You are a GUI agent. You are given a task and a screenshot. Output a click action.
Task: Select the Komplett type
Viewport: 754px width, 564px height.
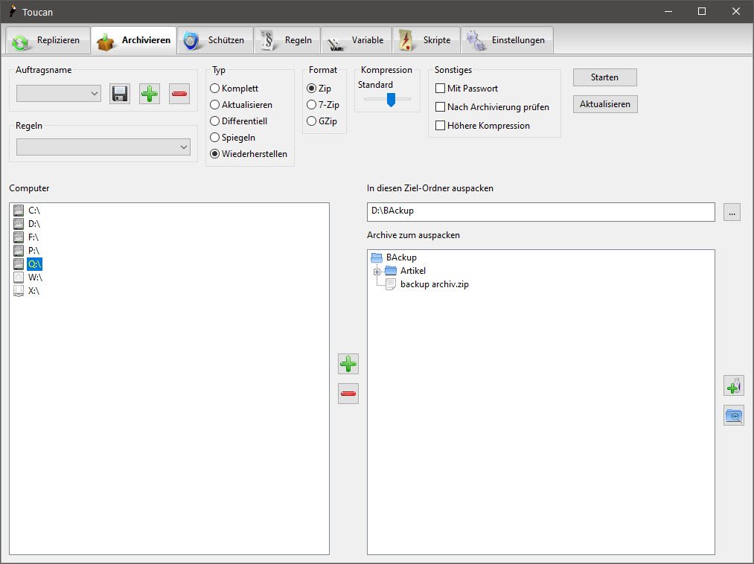point(234,89)
